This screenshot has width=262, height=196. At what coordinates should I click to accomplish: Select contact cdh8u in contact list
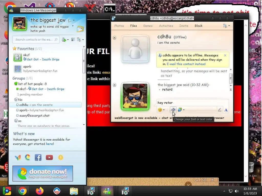pos(46,105)
